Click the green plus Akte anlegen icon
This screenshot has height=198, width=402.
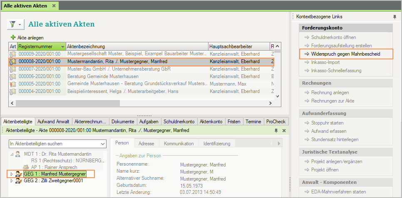click(x=13, y=37)
